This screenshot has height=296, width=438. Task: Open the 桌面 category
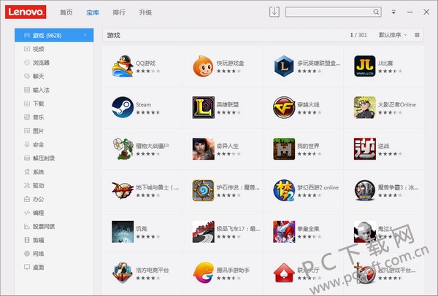[x=54, y=268]
